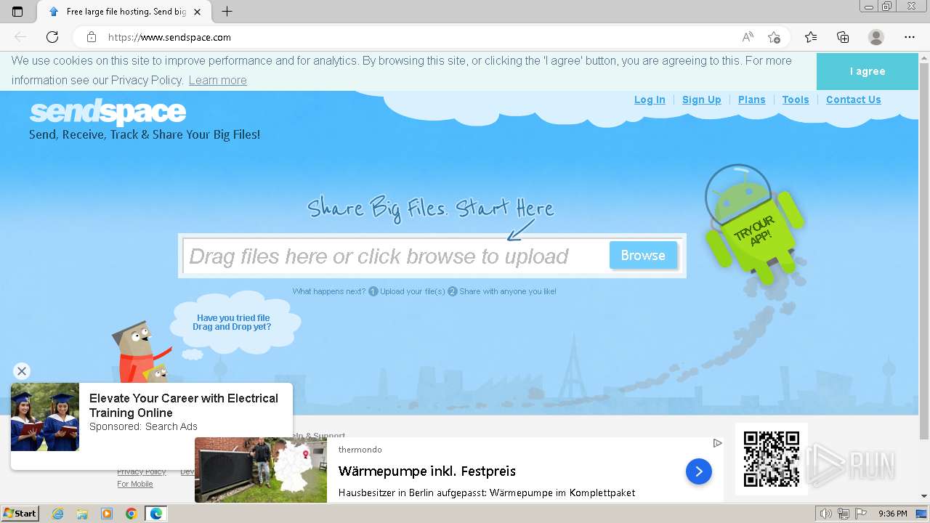Open thermondo ad arrow button
Screen dimensions: 930x523
pos(699,472)
